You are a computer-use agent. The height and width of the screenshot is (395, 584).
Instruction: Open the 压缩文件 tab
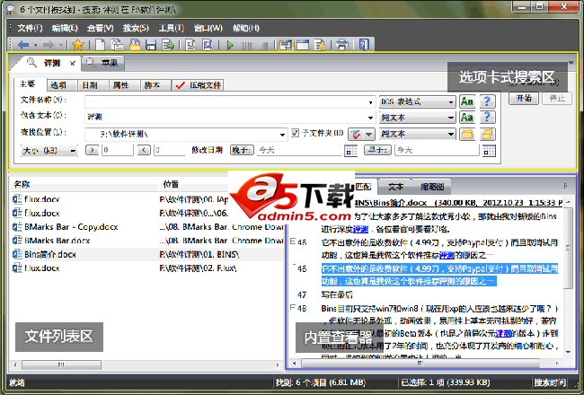pos(198,85)
